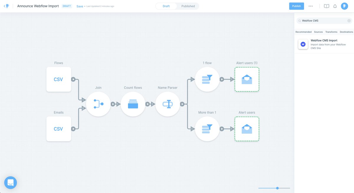This screenshot has width=354, height=193.
Task: Open the chat support widget
Action: 11,183
